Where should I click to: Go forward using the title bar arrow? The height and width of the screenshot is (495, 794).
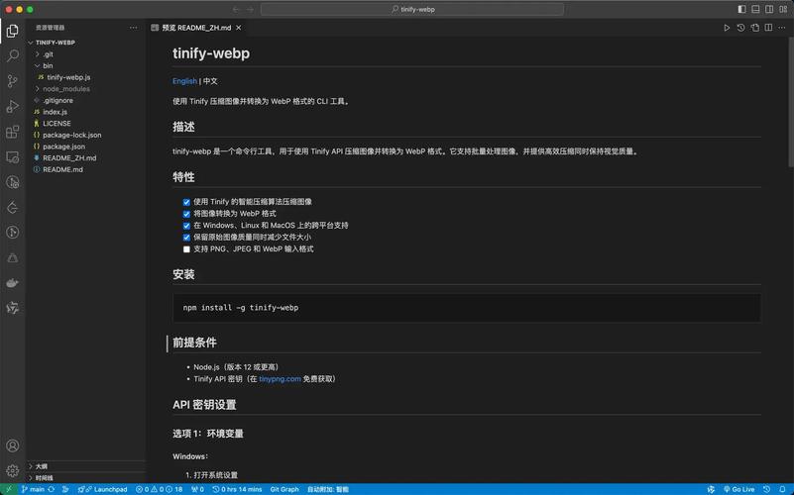coord(250,9)
